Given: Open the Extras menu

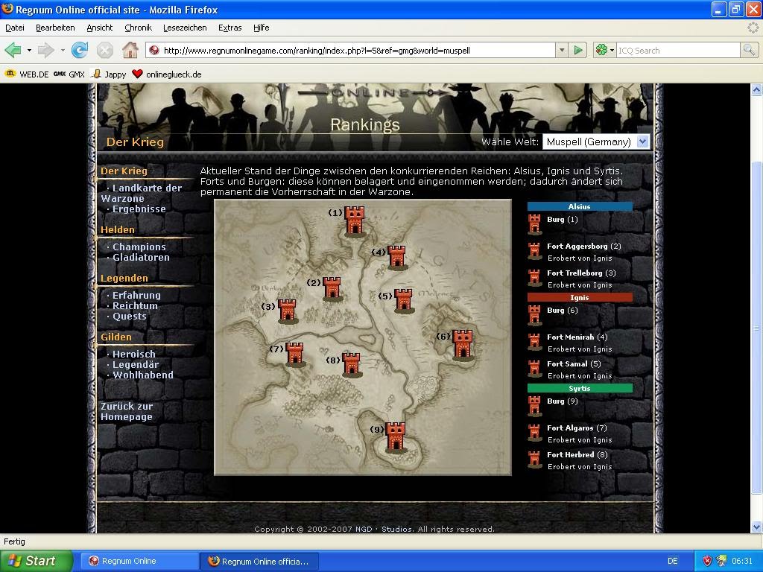Looking at the screenshot, I should pos(229,28).
